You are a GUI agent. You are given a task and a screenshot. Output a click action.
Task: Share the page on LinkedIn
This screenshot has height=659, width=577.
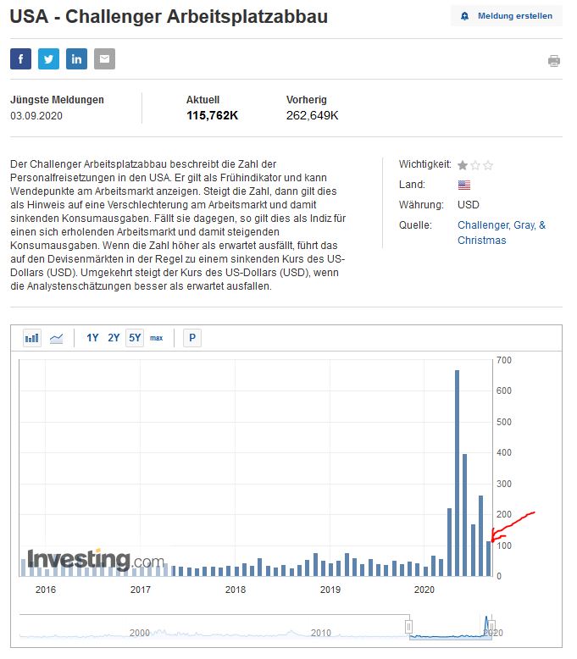pos(76,59)
